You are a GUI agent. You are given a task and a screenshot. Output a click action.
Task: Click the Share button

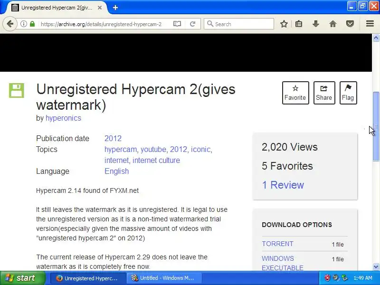pos(324,93)
